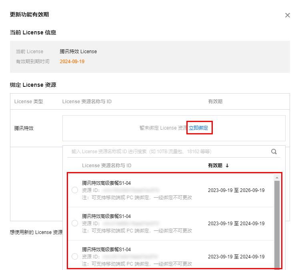
Task: Click 腾讯特效 License current license value
Action: coord(78,52)
